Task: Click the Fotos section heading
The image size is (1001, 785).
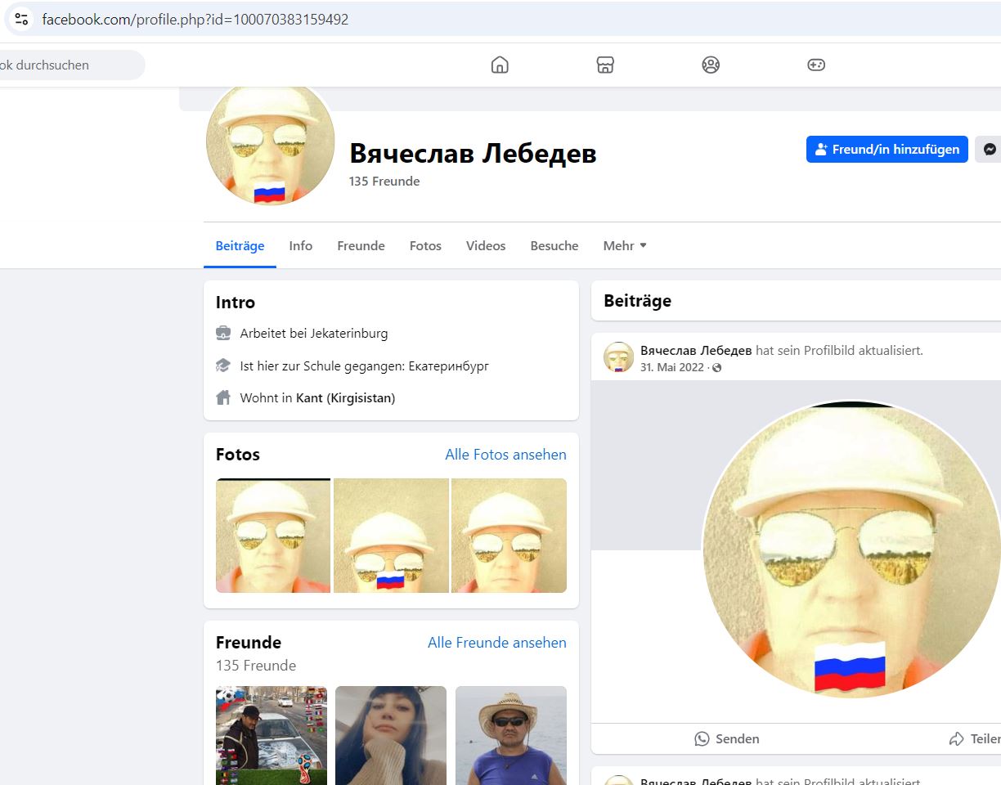Action: point(238,455)
